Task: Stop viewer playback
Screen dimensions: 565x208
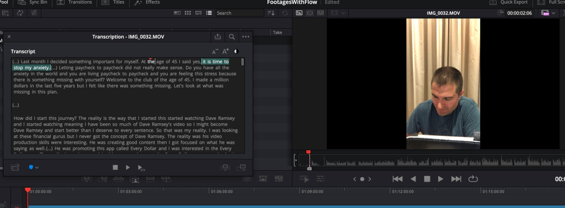Action: point(427,179)
